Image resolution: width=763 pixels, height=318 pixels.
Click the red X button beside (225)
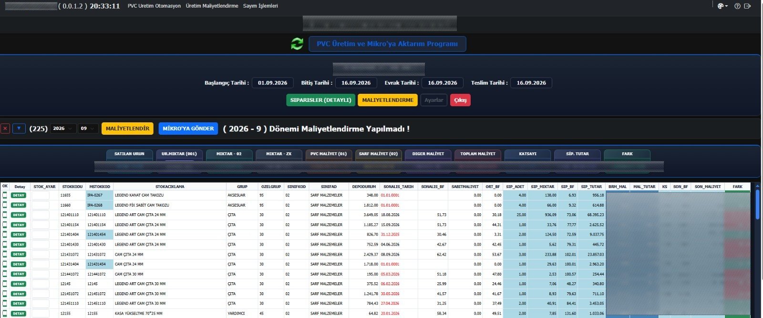[x=5, y=129]
